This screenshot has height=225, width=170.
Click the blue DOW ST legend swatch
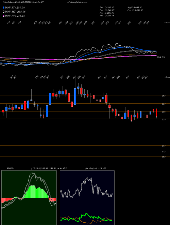3,7
